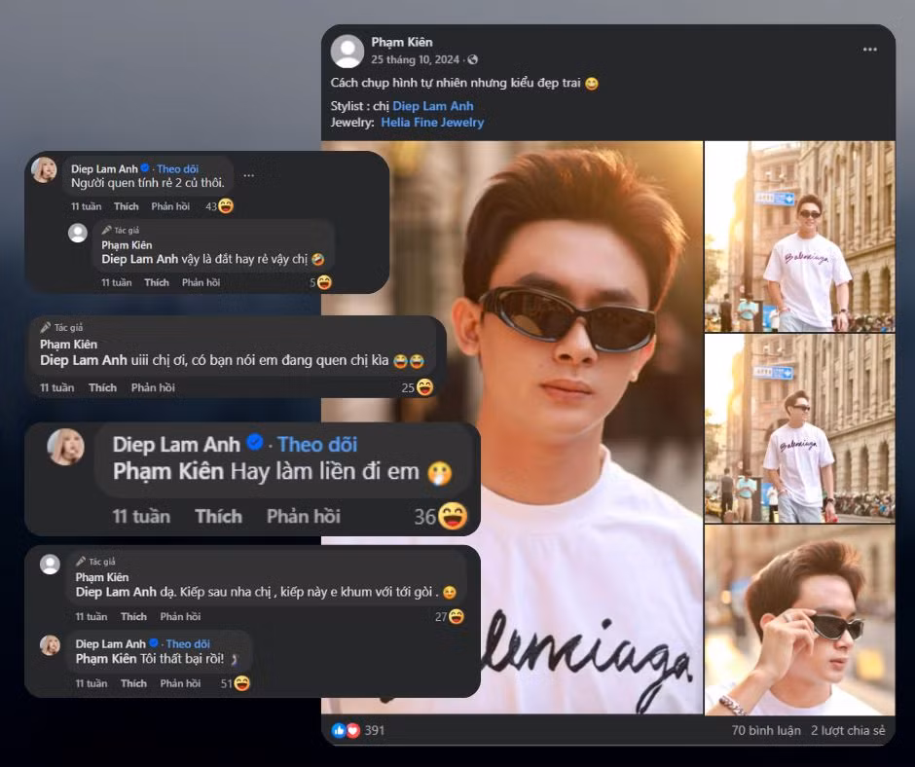Click Diep Lam Anh's avatar on "Hay làm liền" comment
915x767 pixels.
pos(67,447)
